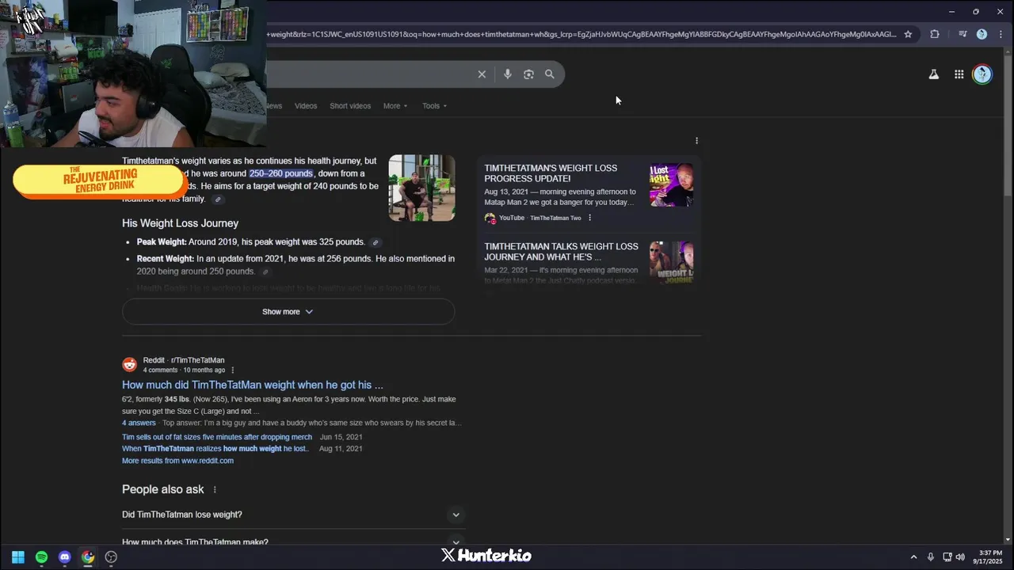This screenshot has height=570, width=1014.
Task: Open volume control in system tray
Action: [960, 557]
